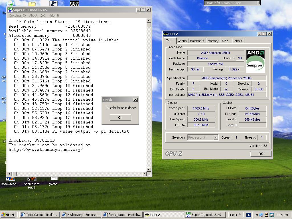Click the folder desktop icon at top
The image size is (292, 219).
[x=32, y=4]
